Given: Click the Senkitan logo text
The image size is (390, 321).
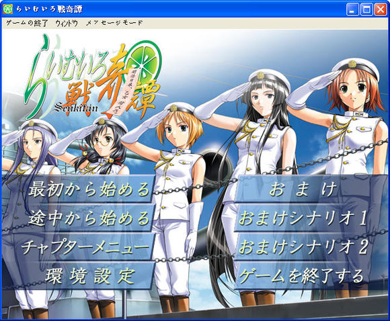Looking at the screenshot, I should pyautogui.click(x=76, y=107).
